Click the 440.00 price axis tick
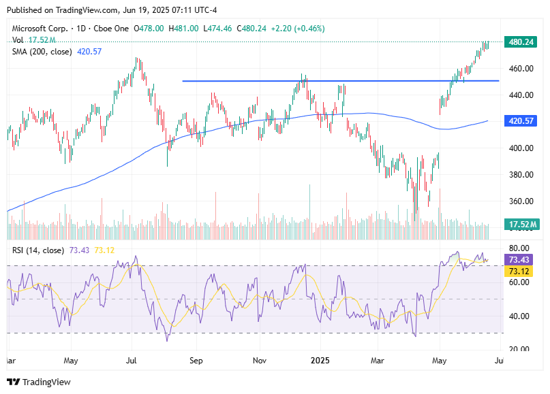This screenshot has height=394, width=550. [x=521, y=95]
